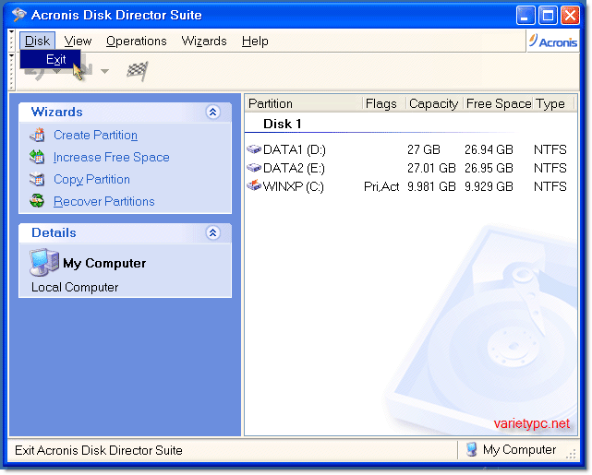This screenshot has height=475, width=592.
Task: Click the Create Partition wizard icon
Action: [37, 135]
